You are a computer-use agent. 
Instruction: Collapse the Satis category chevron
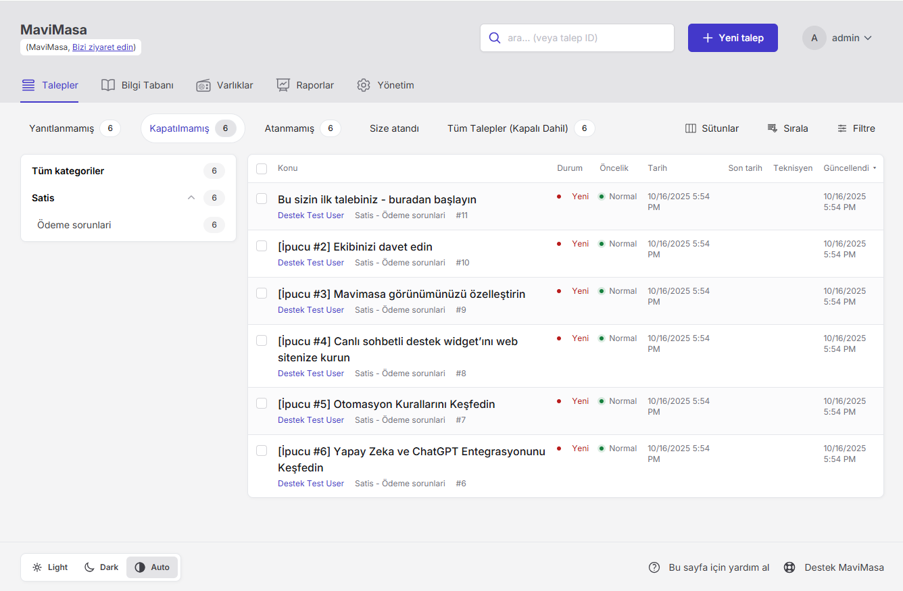pos(191,198)
